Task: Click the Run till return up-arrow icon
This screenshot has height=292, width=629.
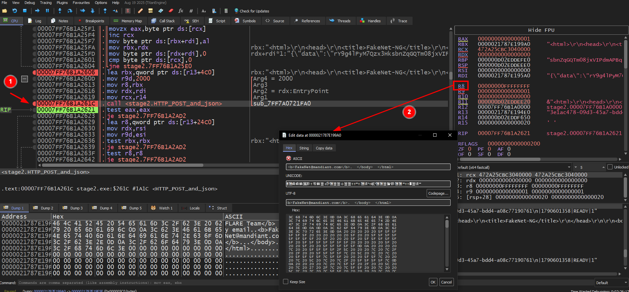Action: click(105, 11)
